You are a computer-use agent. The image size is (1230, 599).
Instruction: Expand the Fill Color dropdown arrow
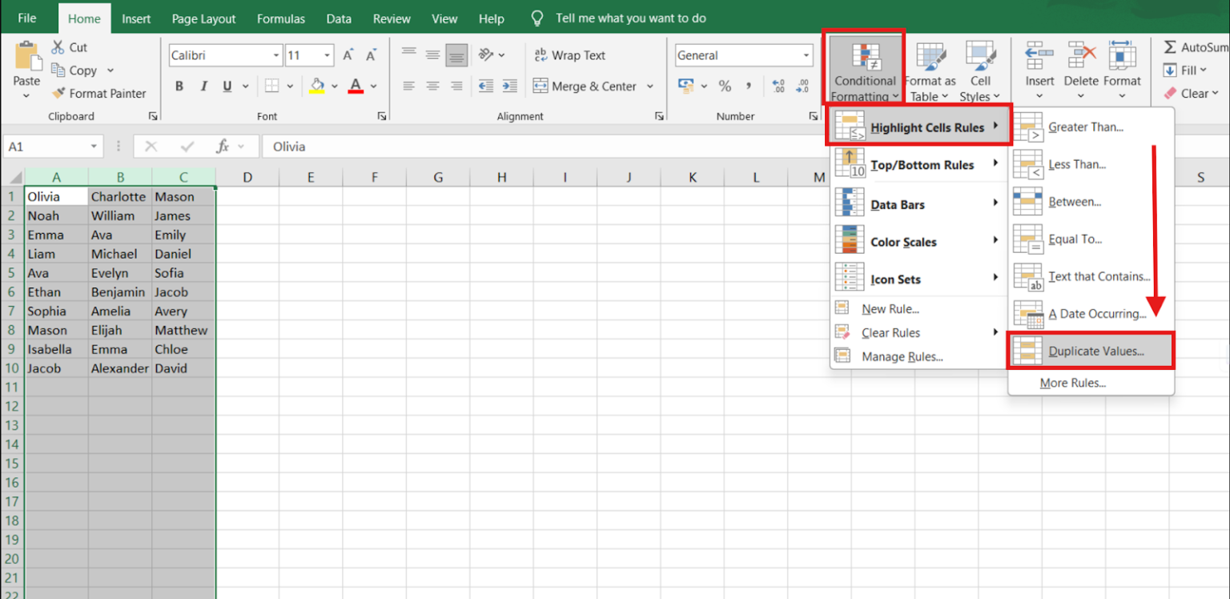(x=335, y=86)
